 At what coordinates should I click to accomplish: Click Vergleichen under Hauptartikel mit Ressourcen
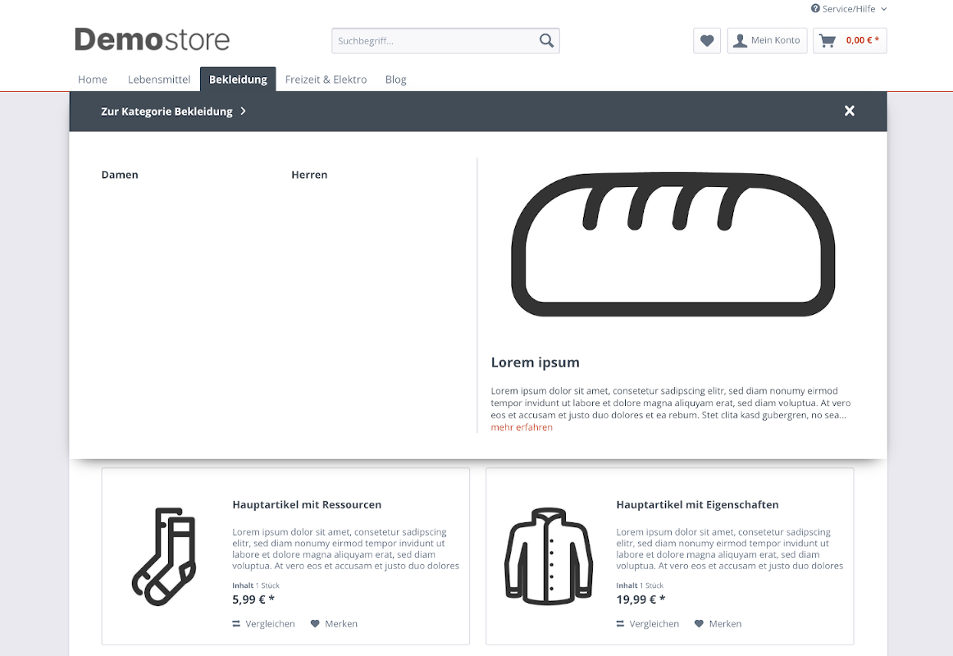point(263,624)
